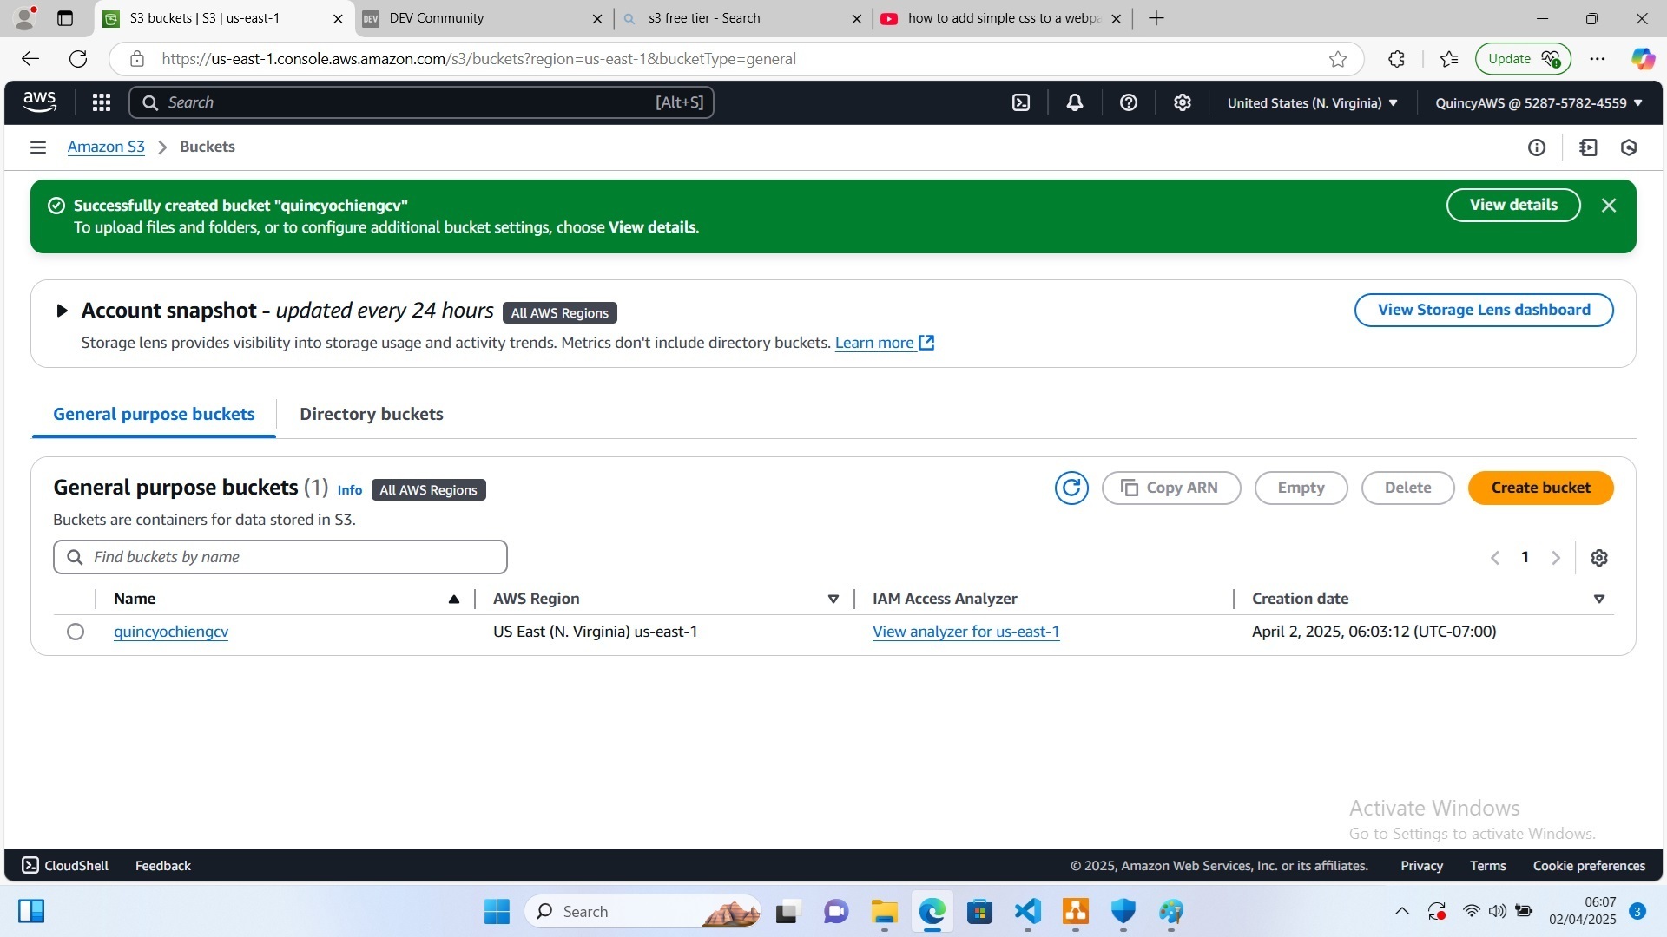This screenshot has height=937, width=1667.
Task: Open View analyzer for us-east-1 link
Action: pyautogui.click(x=965, y=632)
